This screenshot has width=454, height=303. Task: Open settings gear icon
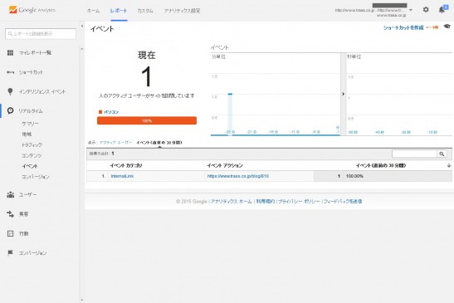[x=426, y=10]
